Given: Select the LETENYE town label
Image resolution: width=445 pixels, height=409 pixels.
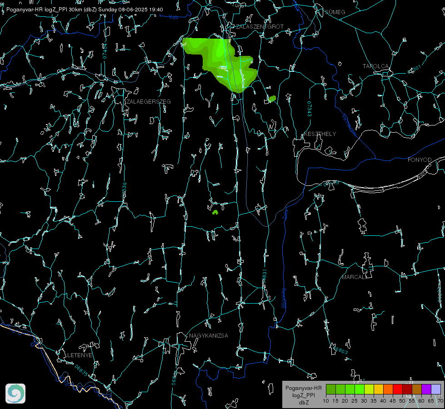Looking at the screenshot, I should (x=80, y=355).
